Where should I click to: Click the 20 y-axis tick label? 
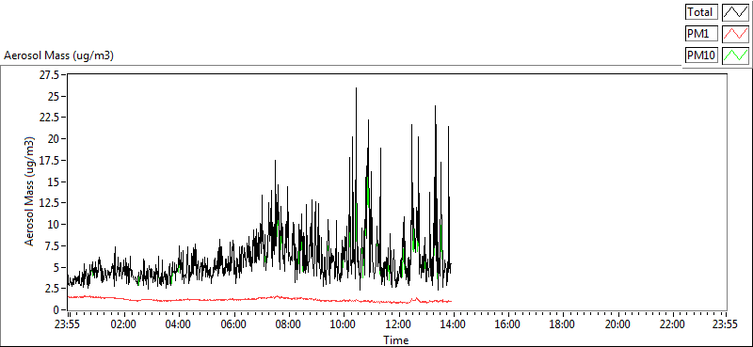pyautogui.click(x=54, y=138)
